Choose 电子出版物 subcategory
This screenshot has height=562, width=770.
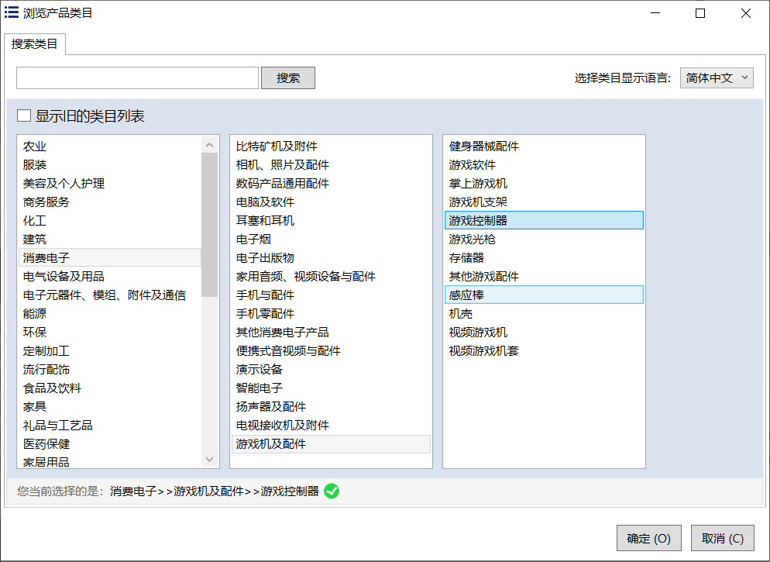[x=331, y=258]
